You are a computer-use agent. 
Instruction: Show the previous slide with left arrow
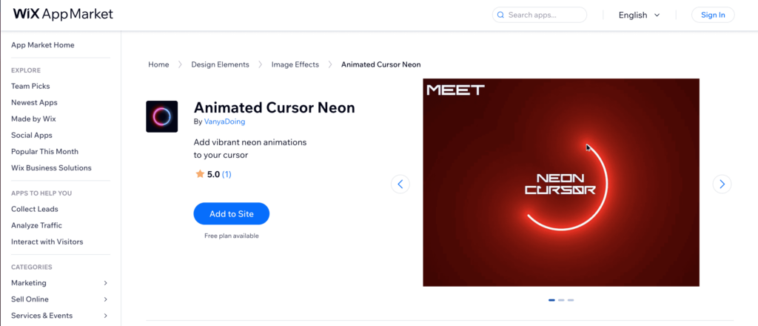coord(400,184)
